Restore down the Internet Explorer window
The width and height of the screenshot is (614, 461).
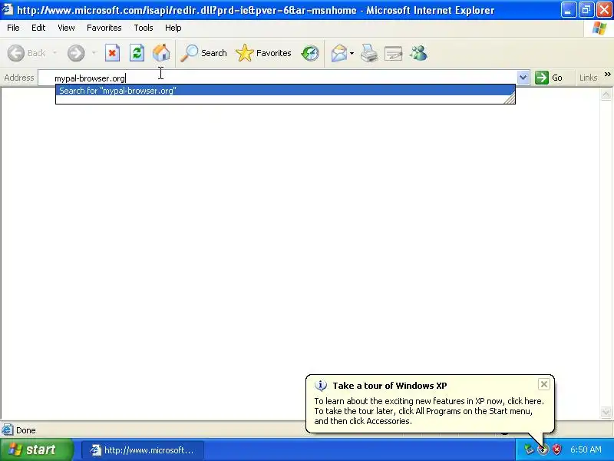pos(586,10)
